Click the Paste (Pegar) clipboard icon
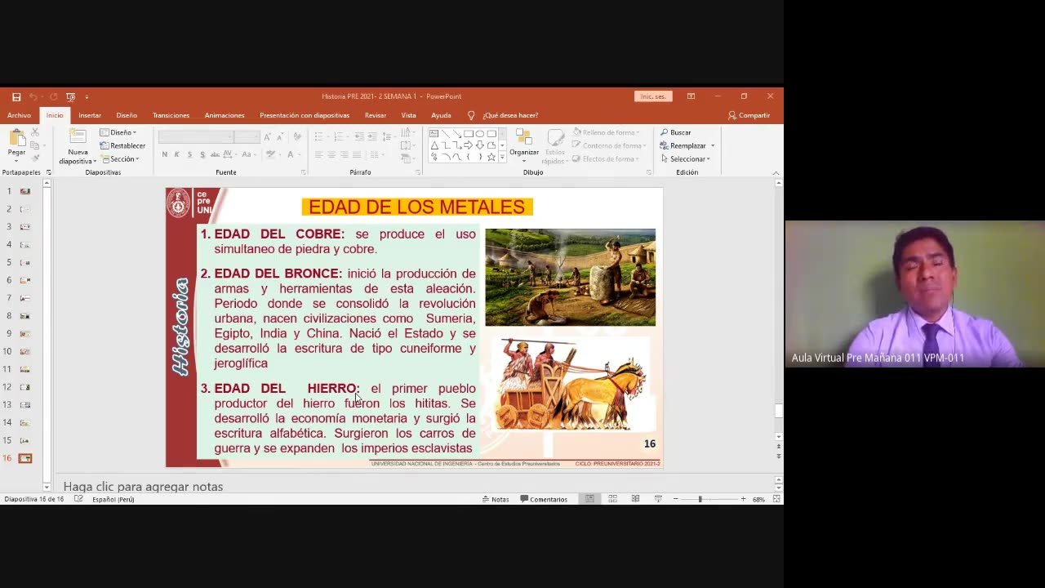 point(16,138)
